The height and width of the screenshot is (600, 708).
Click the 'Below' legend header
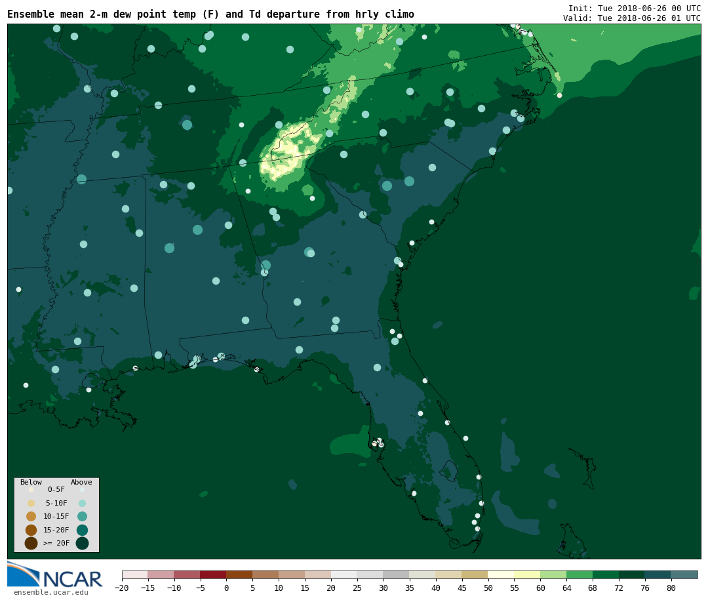[x=31, y=482]
